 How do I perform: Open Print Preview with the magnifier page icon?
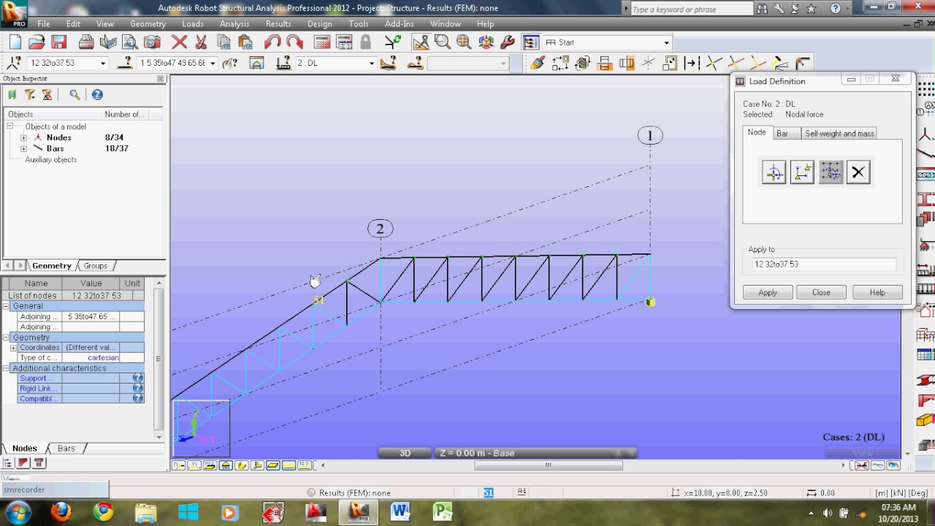click(130, 42)
